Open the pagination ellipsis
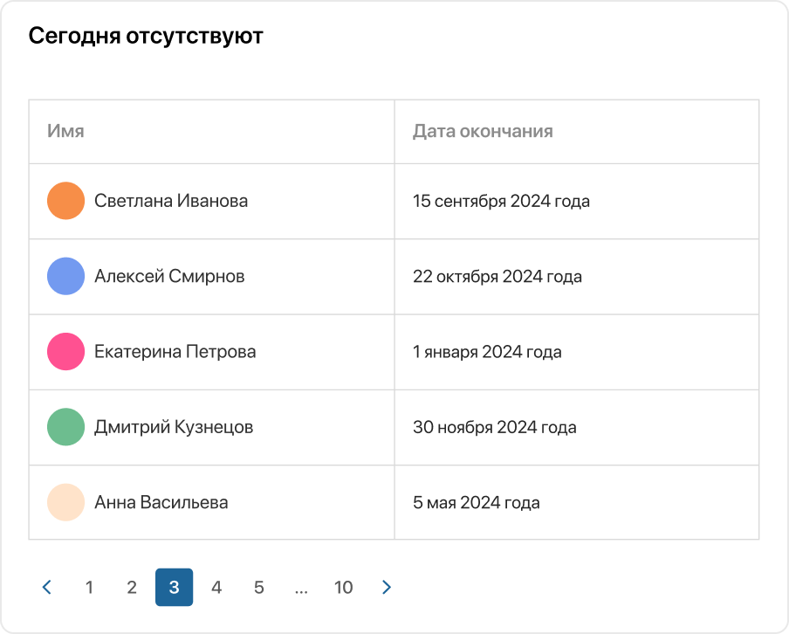 pos(301,587)
